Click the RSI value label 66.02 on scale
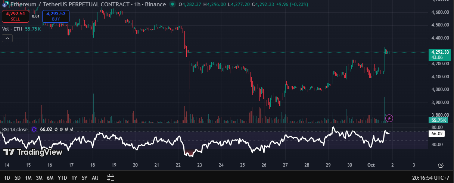Image resolution: width=454 pixels, height=183 pixels. (437, 133)
